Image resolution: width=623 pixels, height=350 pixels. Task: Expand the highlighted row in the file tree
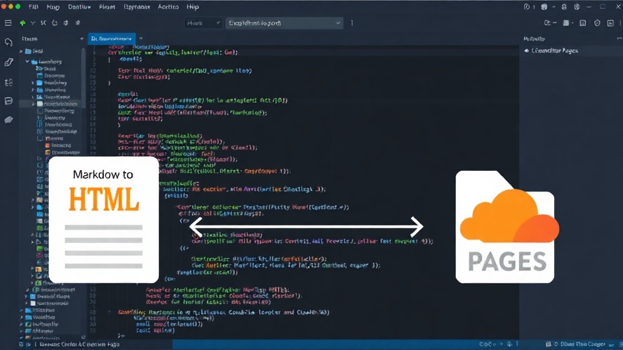point(33,104)
